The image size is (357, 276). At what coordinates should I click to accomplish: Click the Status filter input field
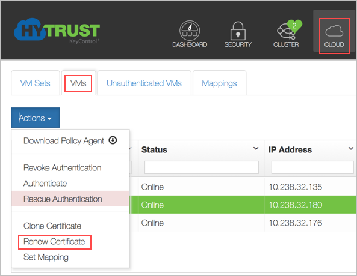click(202, 167)
